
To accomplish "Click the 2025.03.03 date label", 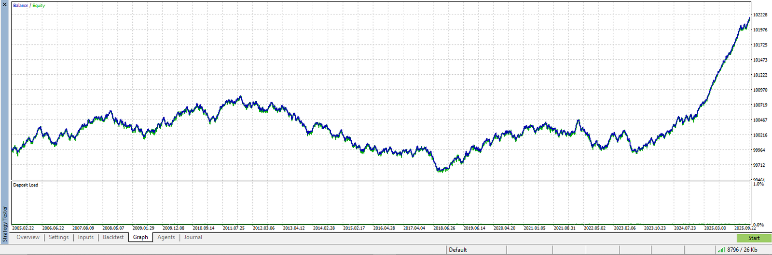I will coord(715,228).
